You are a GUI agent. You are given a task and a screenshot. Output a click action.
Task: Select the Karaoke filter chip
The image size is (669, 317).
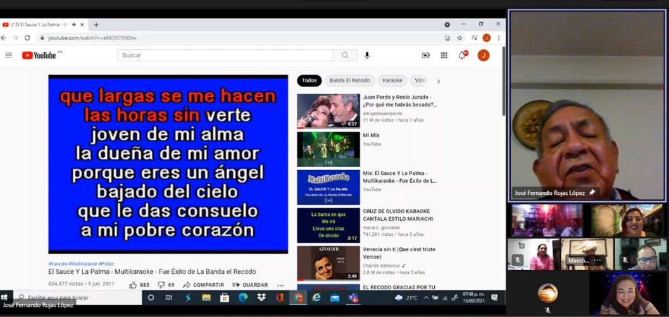392,80
